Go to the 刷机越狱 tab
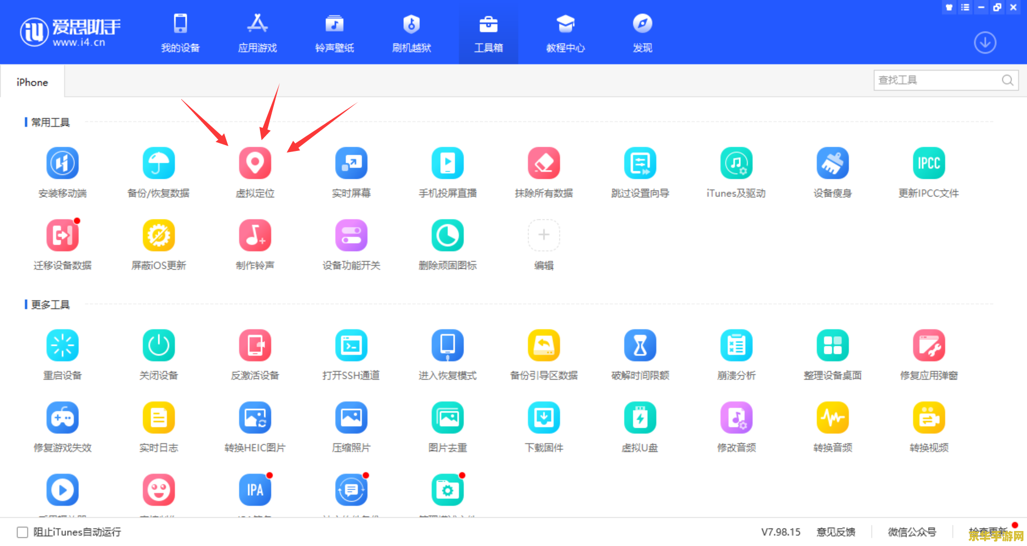Screen dimensions: 1027x546 tap(411, 33)
